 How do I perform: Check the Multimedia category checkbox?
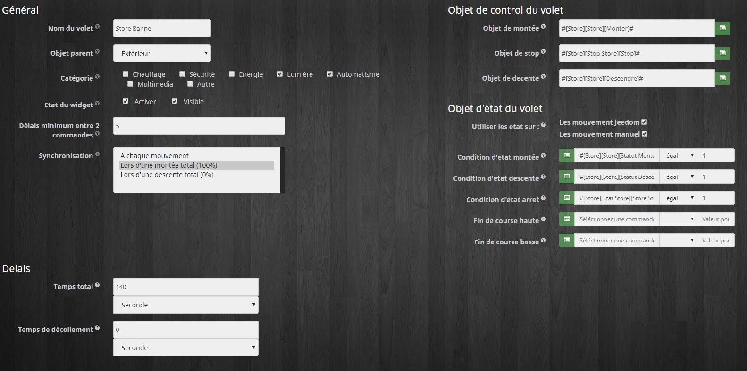(130, 84)
